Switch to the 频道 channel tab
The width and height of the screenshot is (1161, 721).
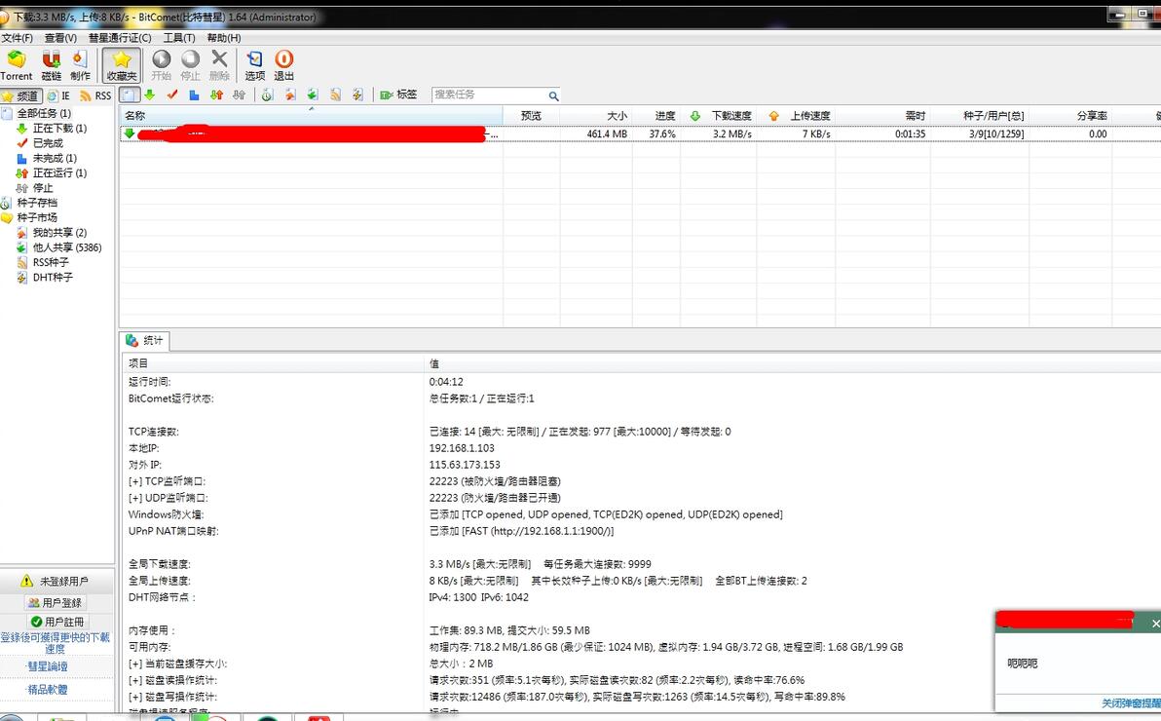pyautogui.click(x=20, y=95)
